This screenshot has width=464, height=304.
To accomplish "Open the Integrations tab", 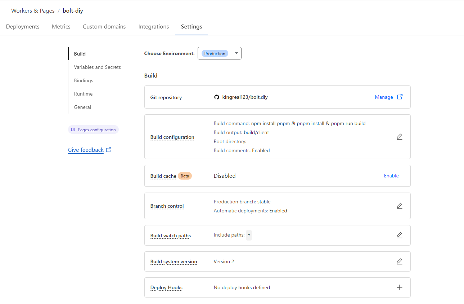I will click(154, 27).
